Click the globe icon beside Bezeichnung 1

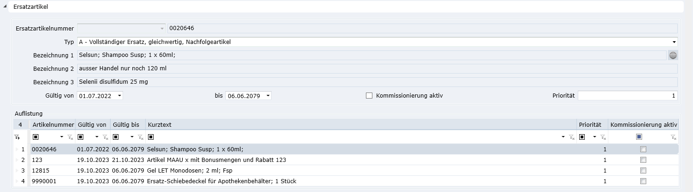(673, 55)
